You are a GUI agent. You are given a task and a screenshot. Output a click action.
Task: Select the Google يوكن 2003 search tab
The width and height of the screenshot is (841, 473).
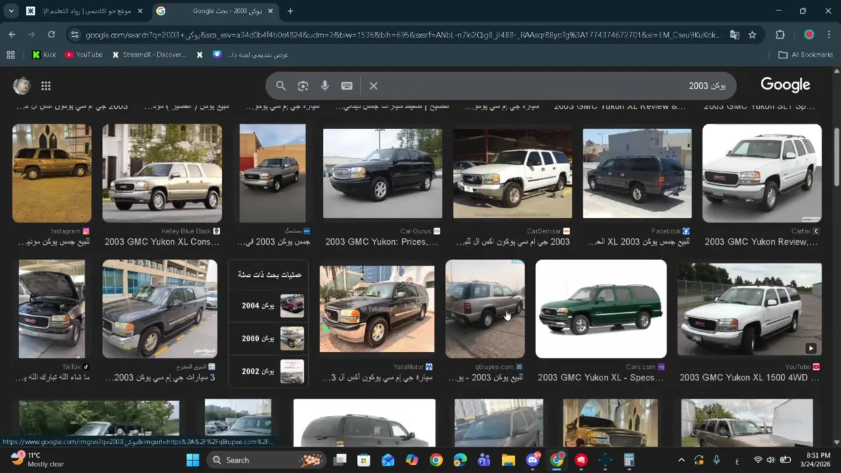point(216,11)
